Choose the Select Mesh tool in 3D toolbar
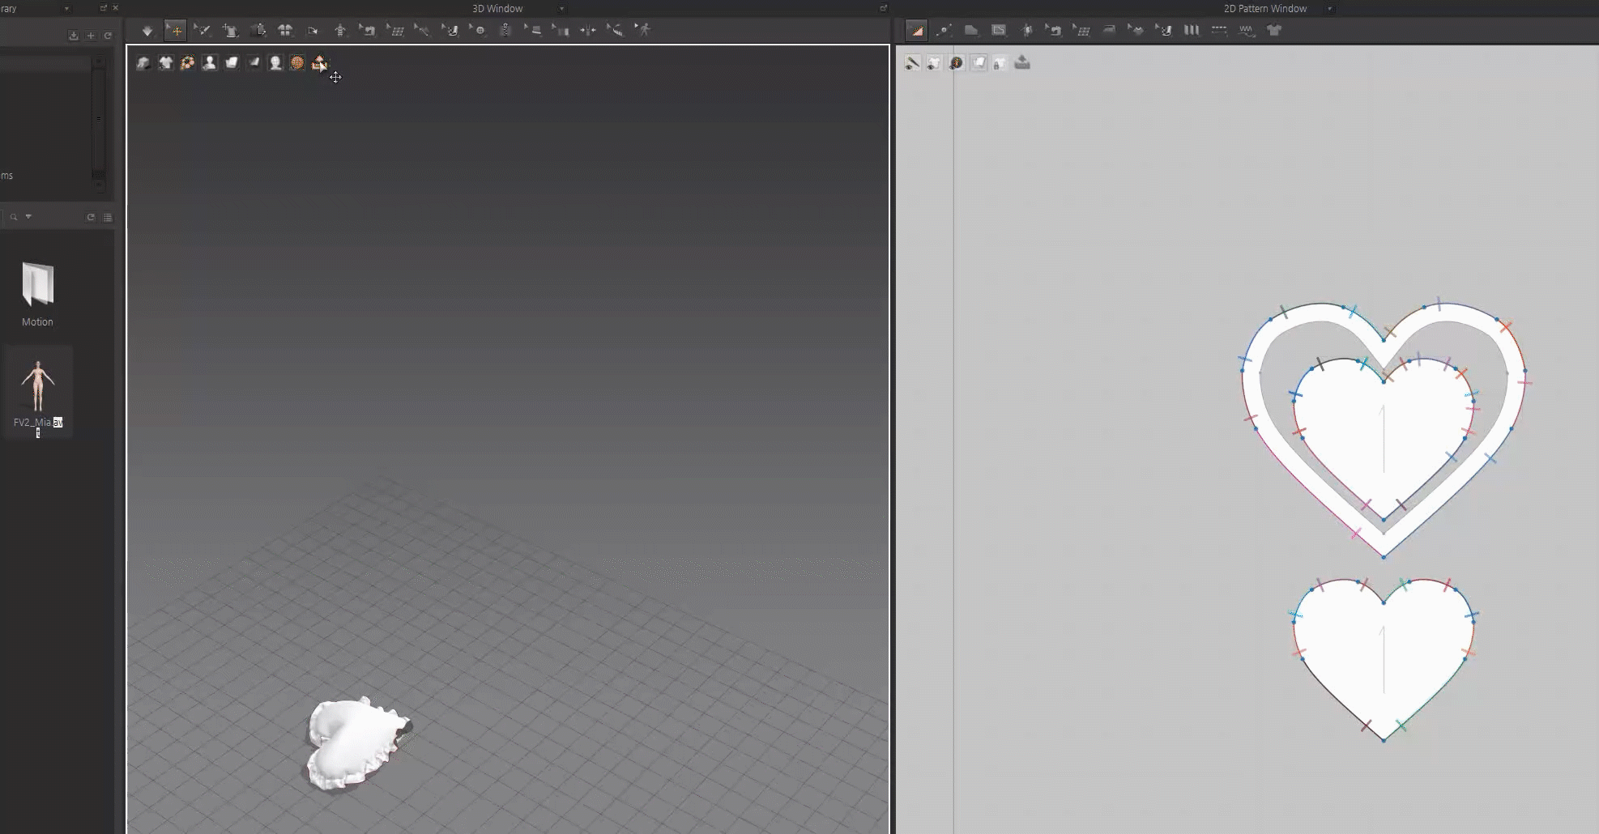 point(203,31)
